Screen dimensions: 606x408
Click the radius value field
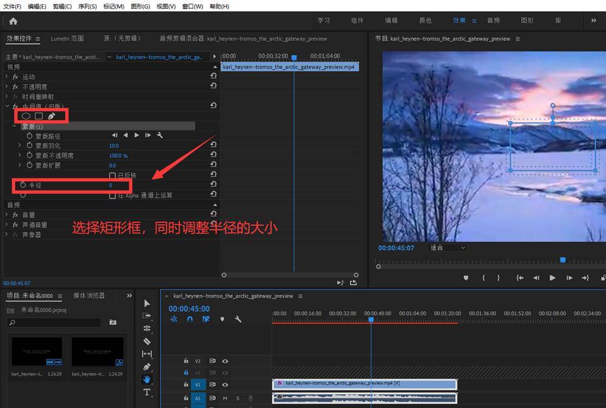110,185
